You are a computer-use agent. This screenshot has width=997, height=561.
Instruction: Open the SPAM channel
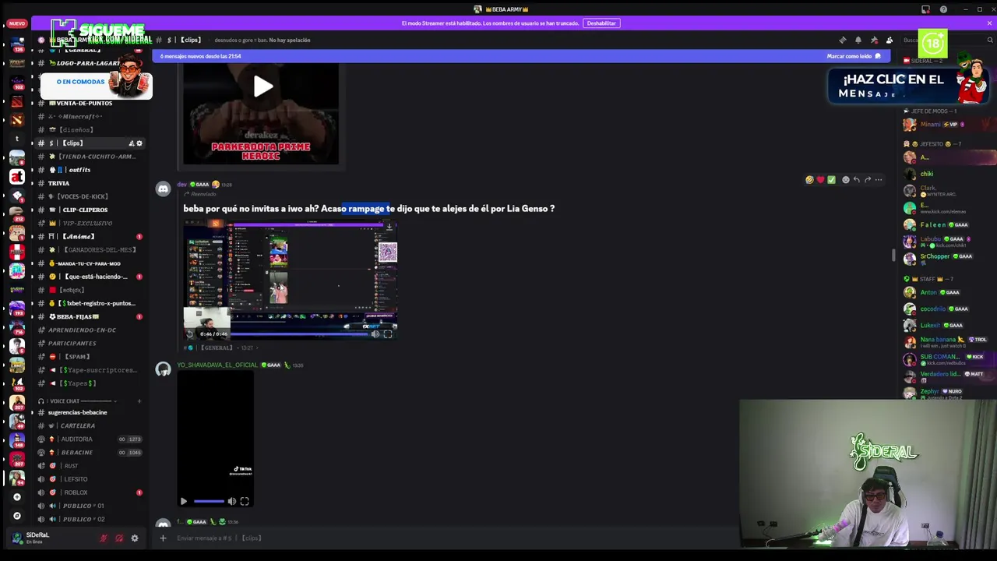(91, 356)
